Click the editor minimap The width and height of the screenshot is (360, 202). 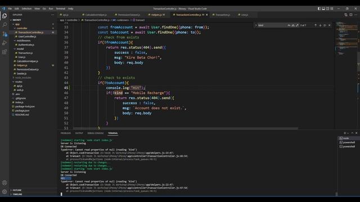(x=346, y=76)
